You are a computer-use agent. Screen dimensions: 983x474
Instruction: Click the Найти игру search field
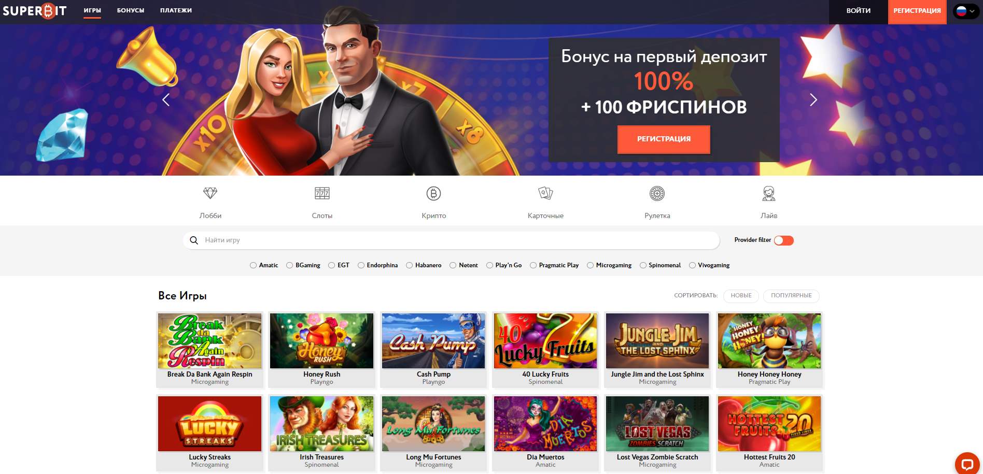click(451, 240)
